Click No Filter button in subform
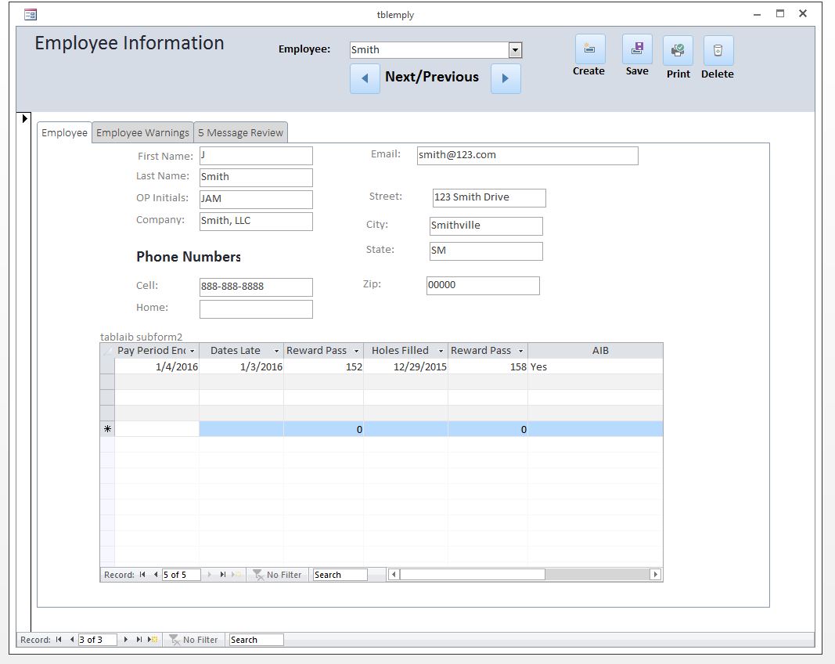 pyautogui.click(x=277, y=575)
